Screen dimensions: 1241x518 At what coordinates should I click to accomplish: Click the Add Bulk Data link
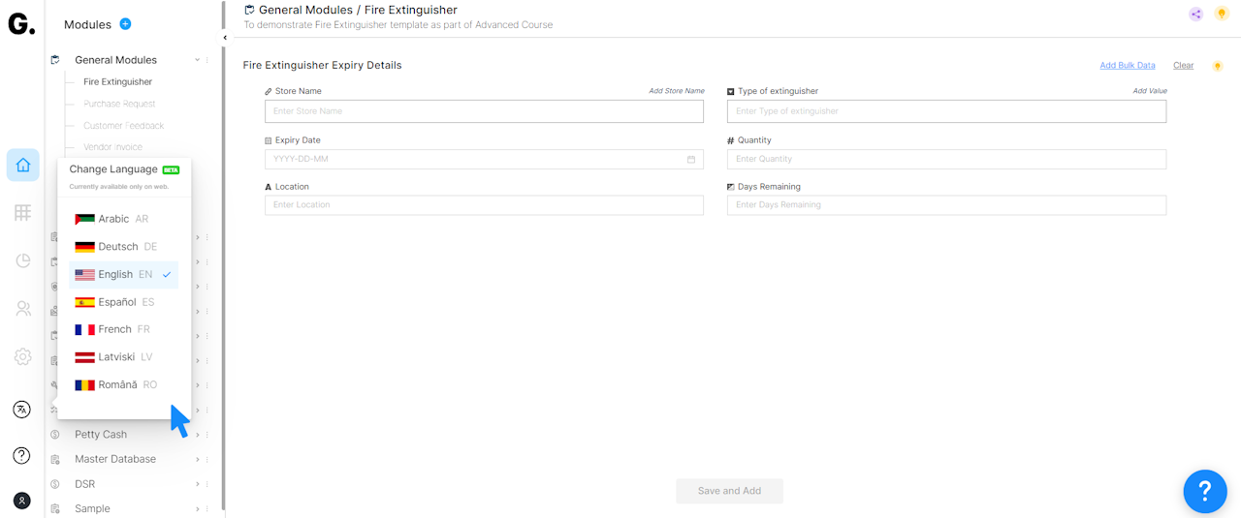pos(1127,66)
